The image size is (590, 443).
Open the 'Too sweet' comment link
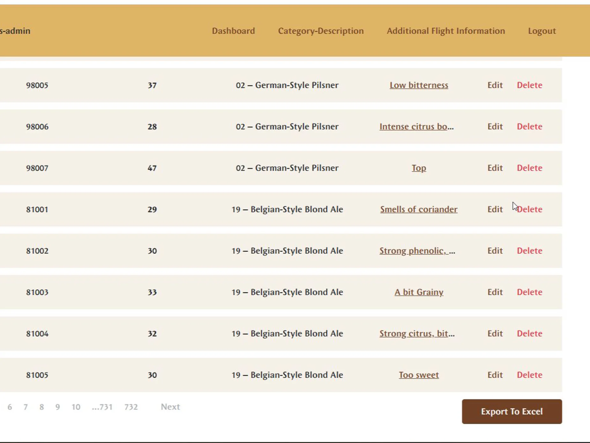[x=419, y=375]
